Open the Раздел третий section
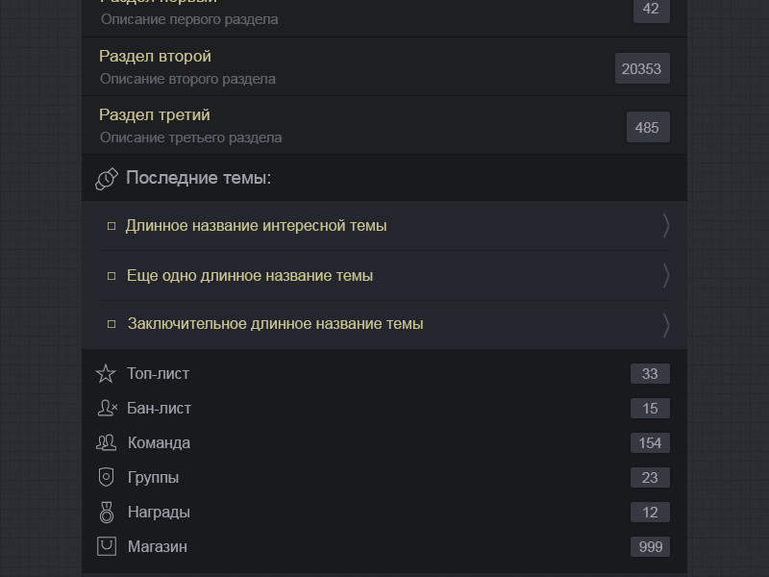Screen dimensions: 769x577 [155, 115]
